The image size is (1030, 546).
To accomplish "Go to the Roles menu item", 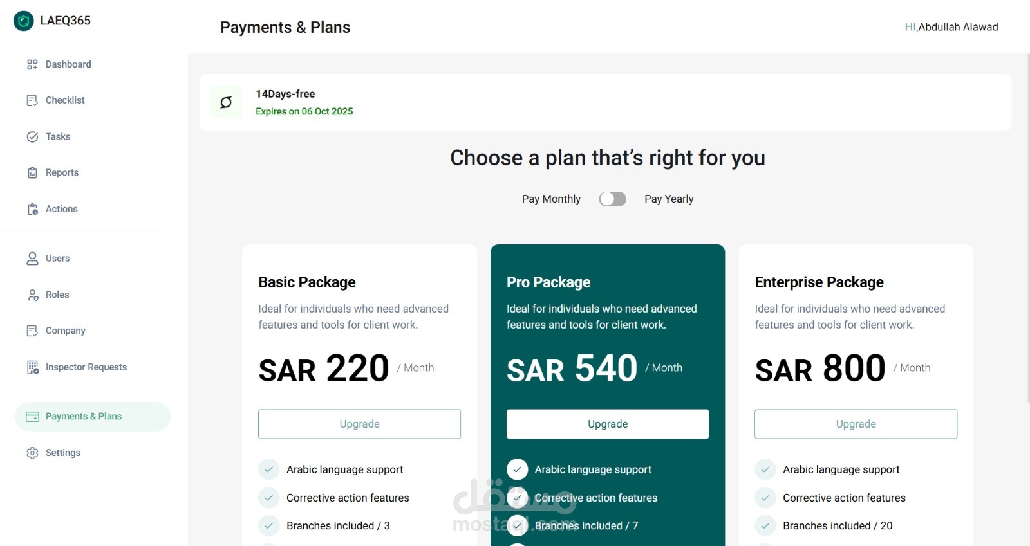I will tap(57, 295).
